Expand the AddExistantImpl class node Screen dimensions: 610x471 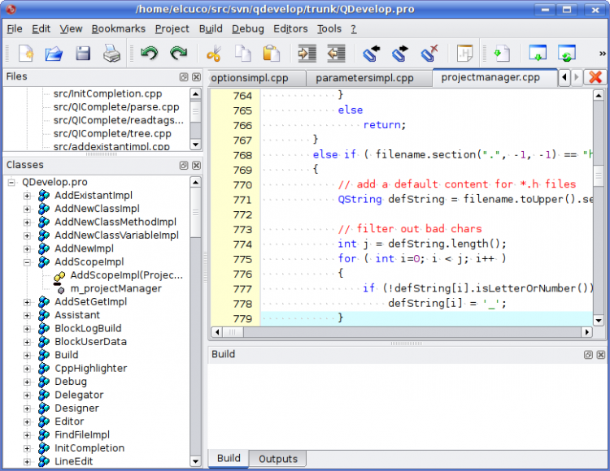pos(27,196)
